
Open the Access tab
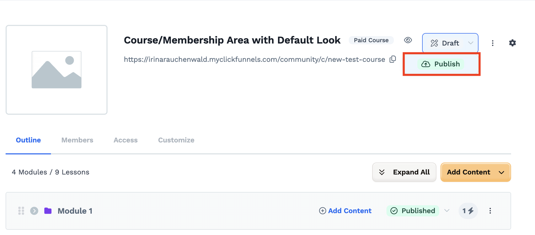click(x=125, y=140)
